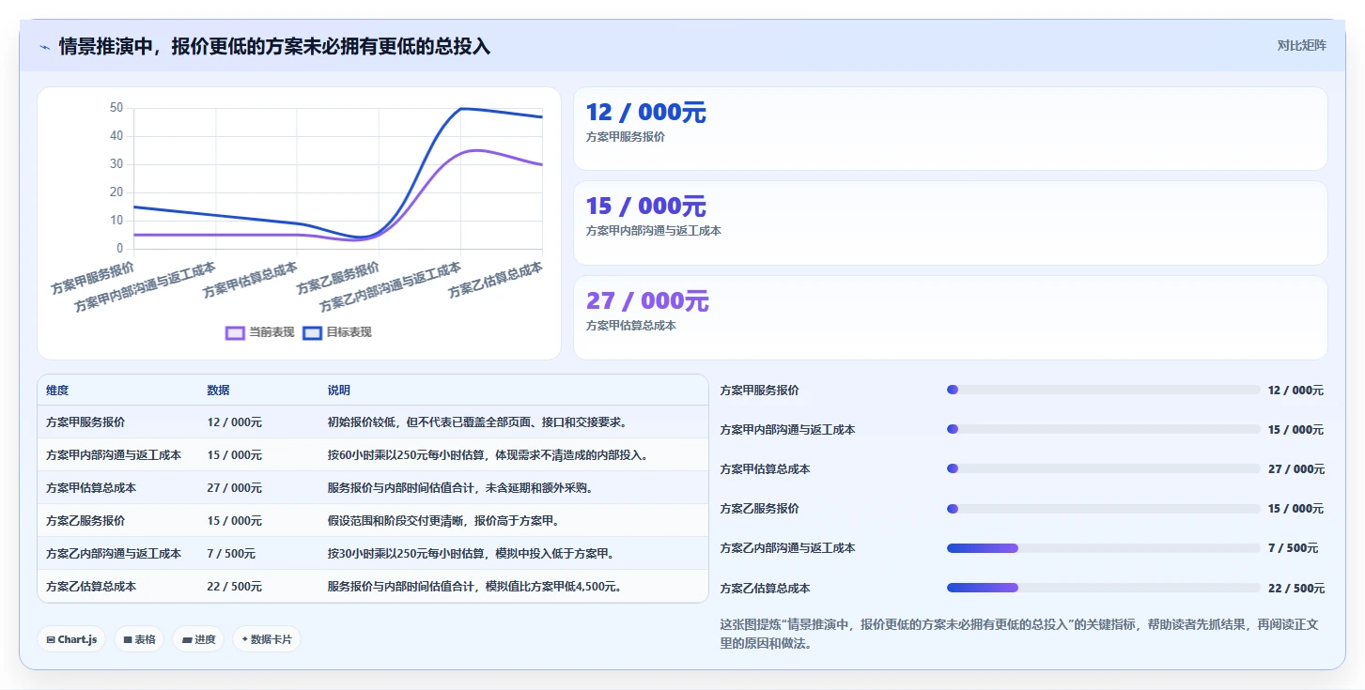The image size is (1365, 690).
Task: Click the 方案乙估算总成本 x-axis label on chart
Action: (495, 280)
